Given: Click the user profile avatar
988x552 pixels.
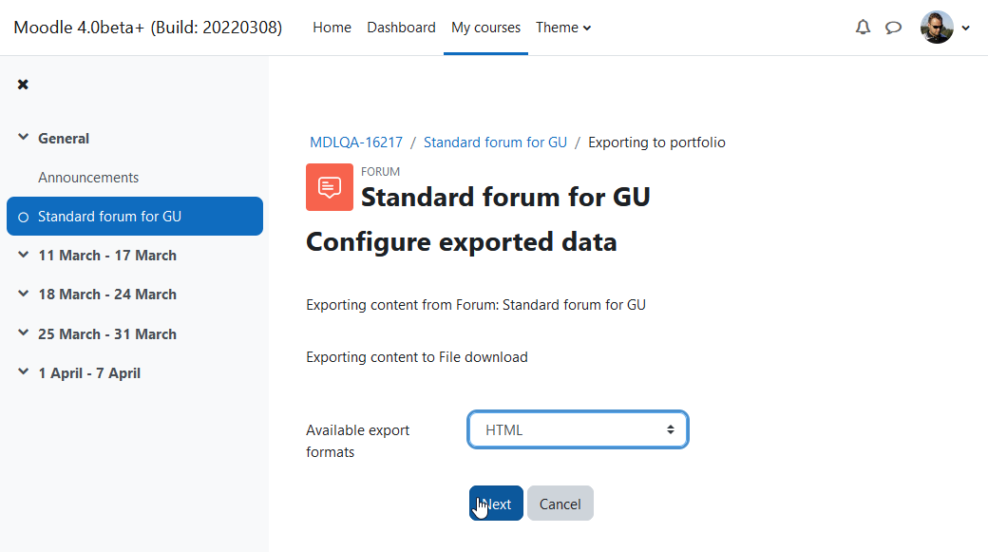Looking at the screenshot, I should coord(937,28).
